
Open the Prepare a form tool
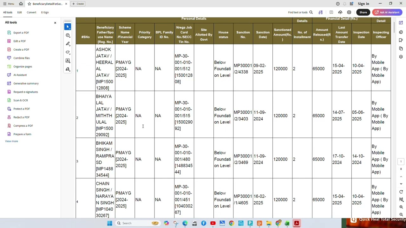(22, 134)
